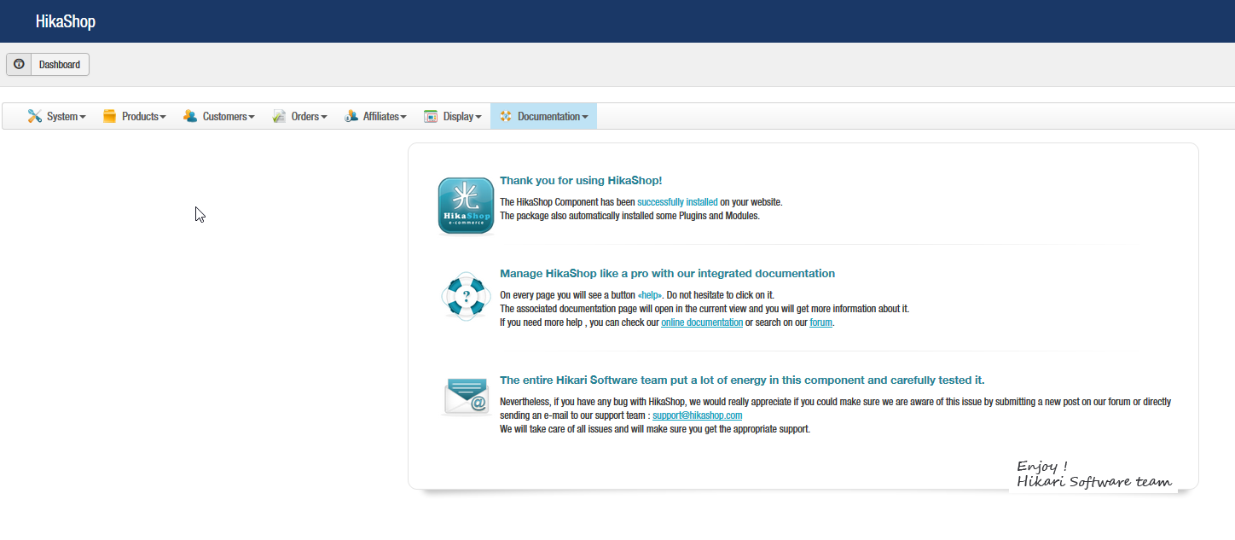The height and width of the screenshot is (540, 1235).
Task: Click the large lifebuoy help icon
Action: 466,297
